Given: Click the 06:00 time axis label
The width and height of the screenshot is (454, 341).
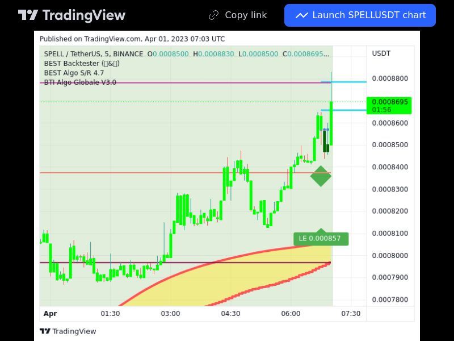Looking at the screenshot, I should pyautogui.click(x=291, y=314).
